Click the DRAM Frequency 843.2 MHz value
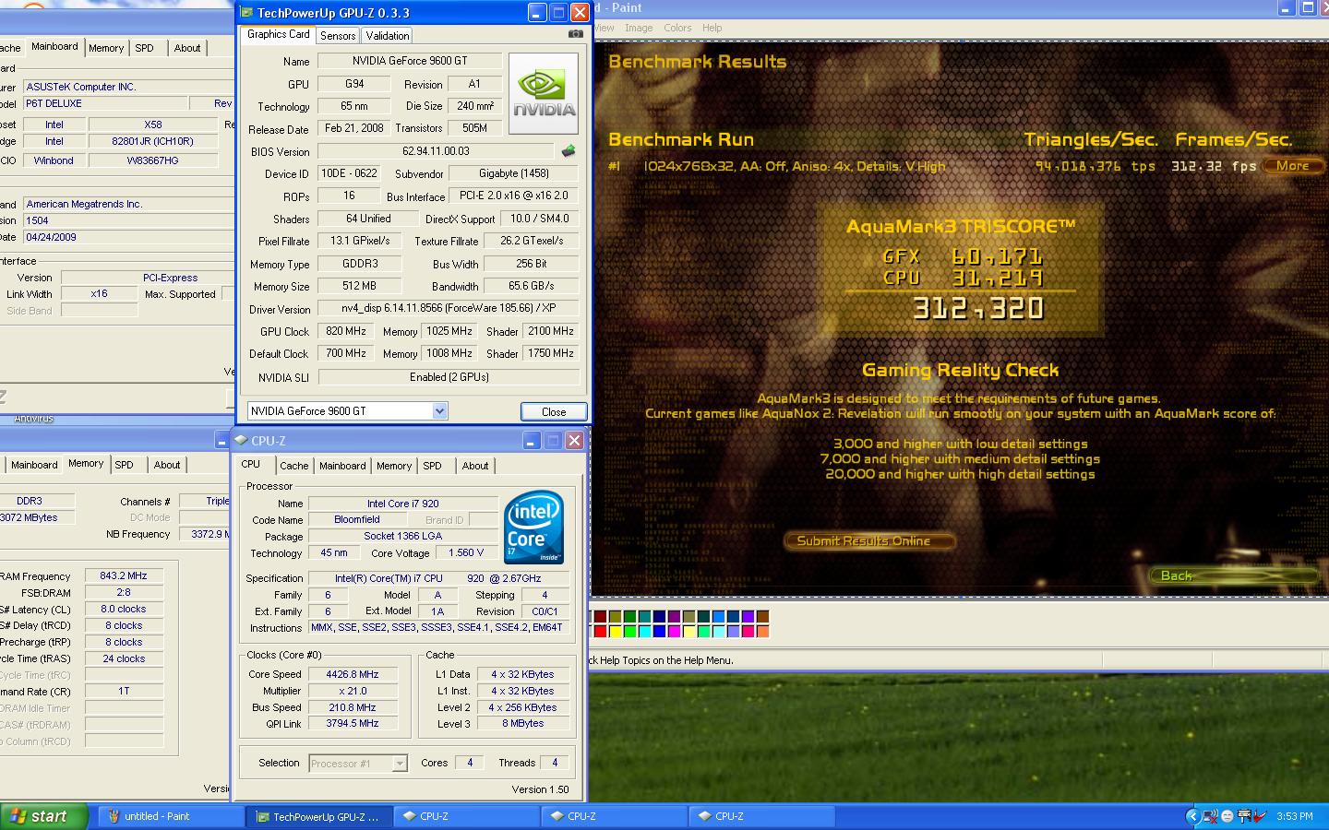This screenshot has width=1329, height=830. click(124, 575)
